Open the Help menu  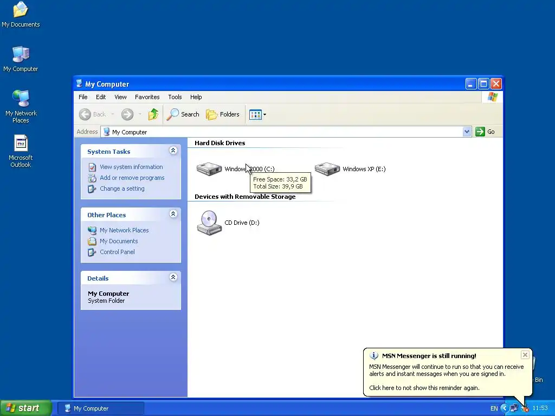coord(196,97)
